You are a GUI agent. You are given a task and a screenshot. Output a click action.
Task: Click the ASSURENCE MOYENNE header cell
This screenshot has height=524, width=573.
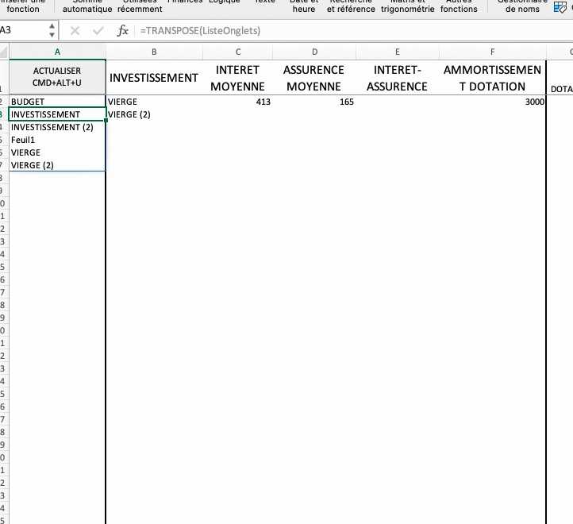point(314,78)
